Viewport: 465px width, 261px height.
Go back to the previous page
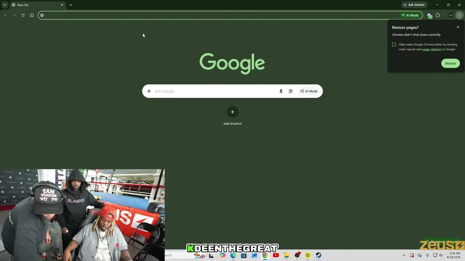point(5,15)
